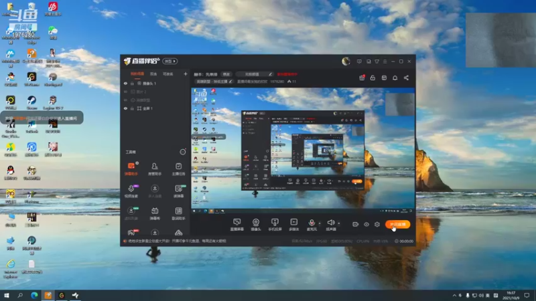Click the recording icon near settings gear
Viewport: 536px width, 301px height.
click(356, 224)
